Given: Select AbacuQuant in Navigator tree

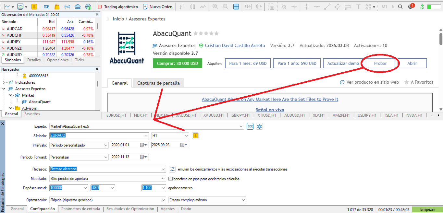Looking at the screenshot, I should pos(40,102).
